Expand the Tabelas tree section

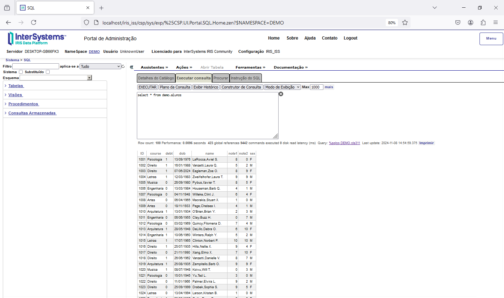(16, 86)
